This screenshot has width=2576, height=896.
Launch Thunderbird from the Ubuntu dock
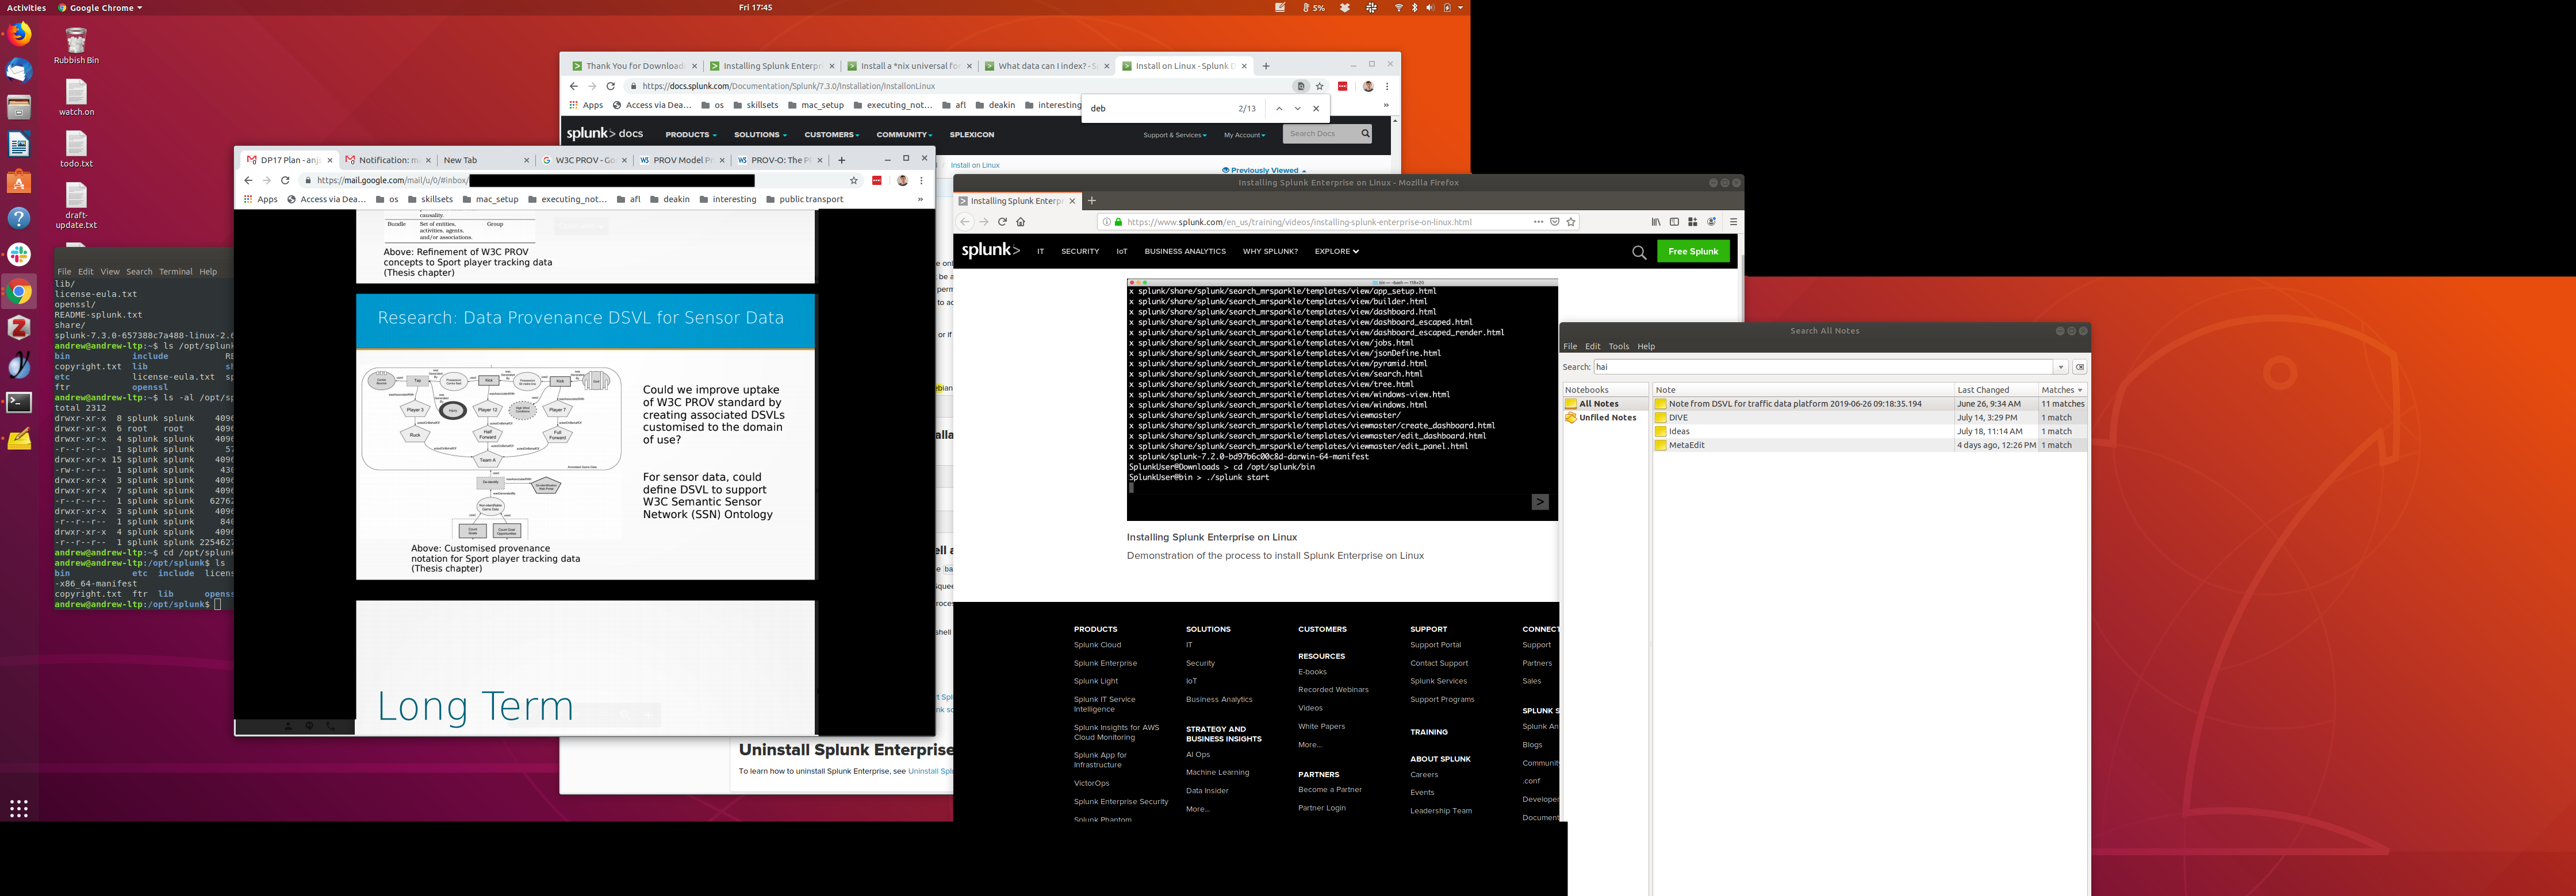[x=19, y=70]
